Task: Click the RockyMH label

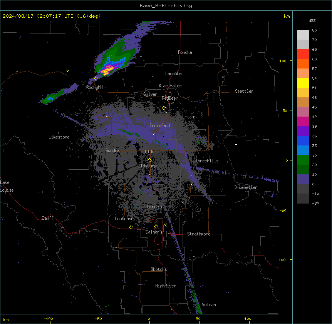Action: tap(94, 87)
